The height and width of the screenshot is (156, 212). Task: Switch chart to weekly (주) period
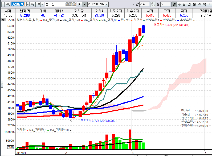coord(179,4)
